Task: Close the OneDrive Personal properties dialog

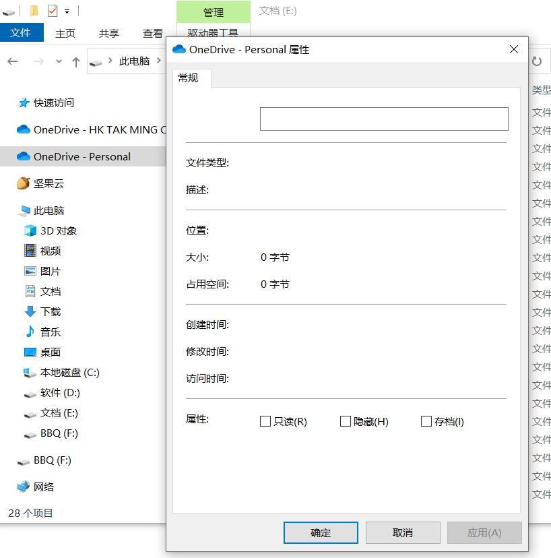Action: (x=514, y=49)
